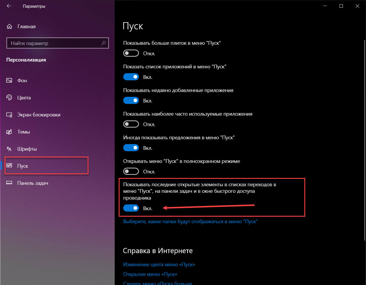This screenshot has height=285, width=366.
Task: Click the Экран блокировки icon
Action: (x=9, y=115)
